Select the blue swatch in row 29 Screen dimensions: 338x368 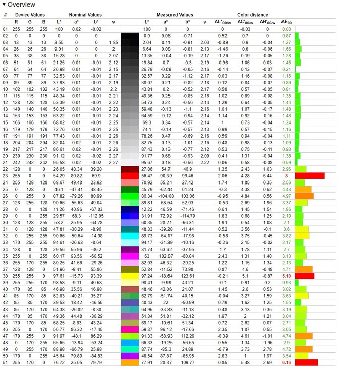[130, 216]
